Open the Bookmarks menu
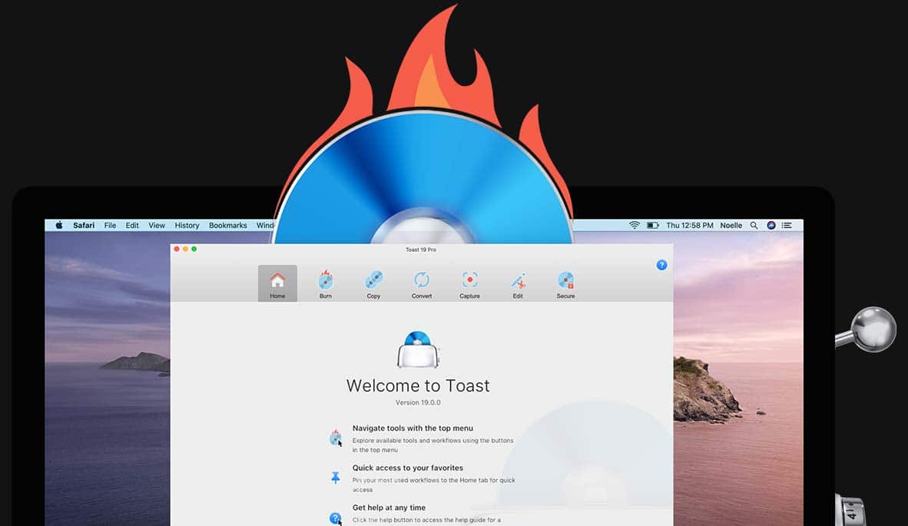The width and height of the screenshot is (908, 526). pos(228,225)
